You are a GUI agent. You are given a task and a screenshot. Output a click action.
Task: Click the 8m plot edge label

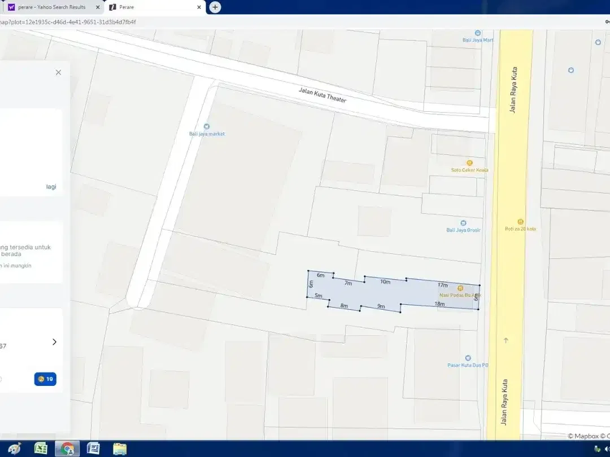coord(344,306)
